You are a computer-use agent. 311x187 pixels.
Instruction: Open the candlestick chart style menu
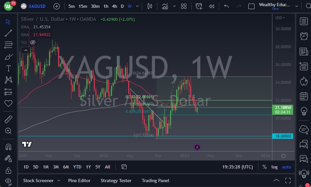(x=150, y=7)
